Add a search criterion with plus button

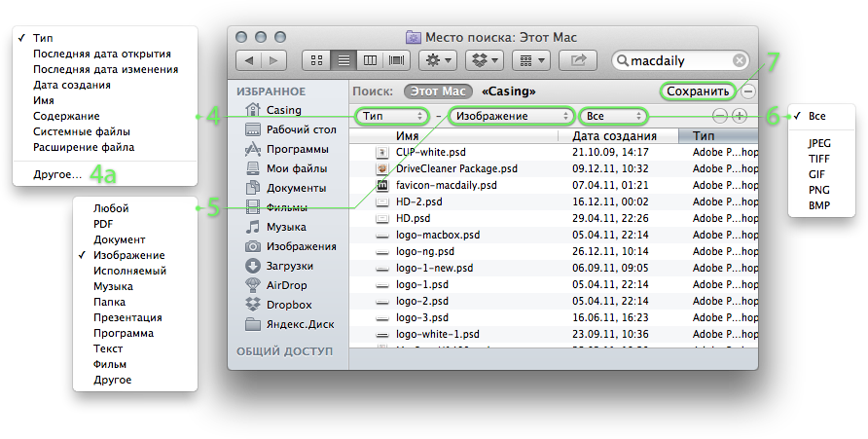[x=740, y=116]
